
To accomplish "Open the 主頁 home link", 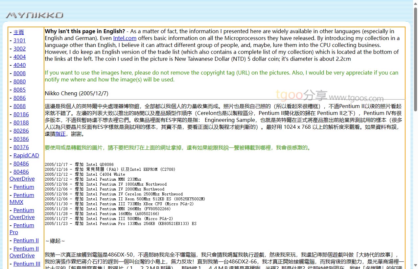I will (x=18, y=32).
